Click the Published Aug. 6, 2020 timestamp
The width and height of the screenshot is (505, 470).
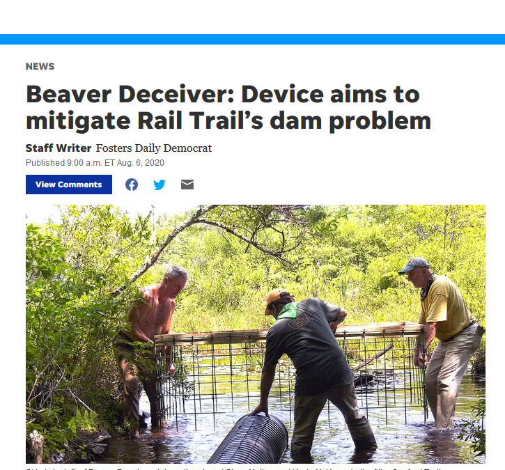point(95,163)
